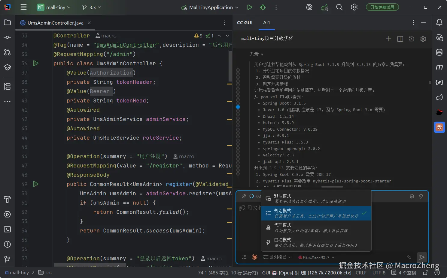Open the Learn tool window

(x=8, y=67)
